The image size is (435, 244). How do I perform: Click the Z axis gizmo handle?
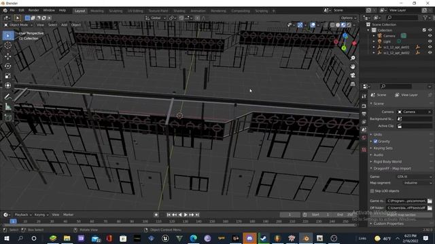345,36
